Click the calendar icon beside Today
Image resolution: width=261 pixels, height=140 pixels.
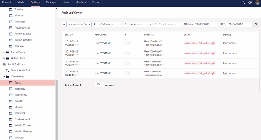point(11,83)
